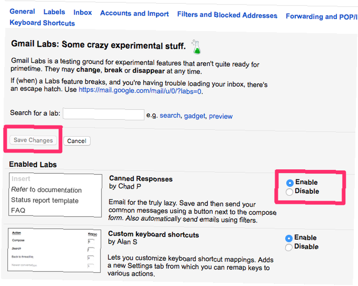Select Enable for Canned Responses
The width and height of the screenshot is (358, 286).
point(290,183)
